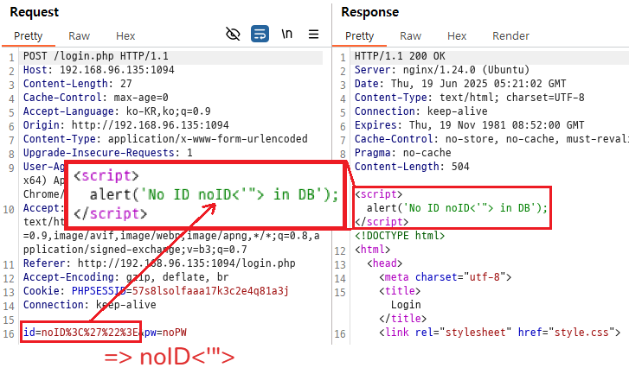629x374 pixels.
Task: Switch to Response Hex tab
Action: click(x=457, y=36)
